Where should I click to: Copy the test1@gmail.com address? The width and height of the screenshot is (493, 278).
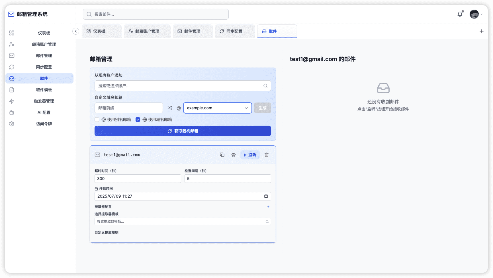pos(222,155)
